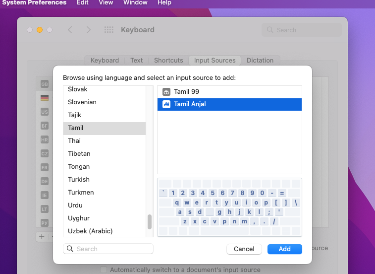
Task: Select the РУ Russian input source icon
Action: click(45, 223)
